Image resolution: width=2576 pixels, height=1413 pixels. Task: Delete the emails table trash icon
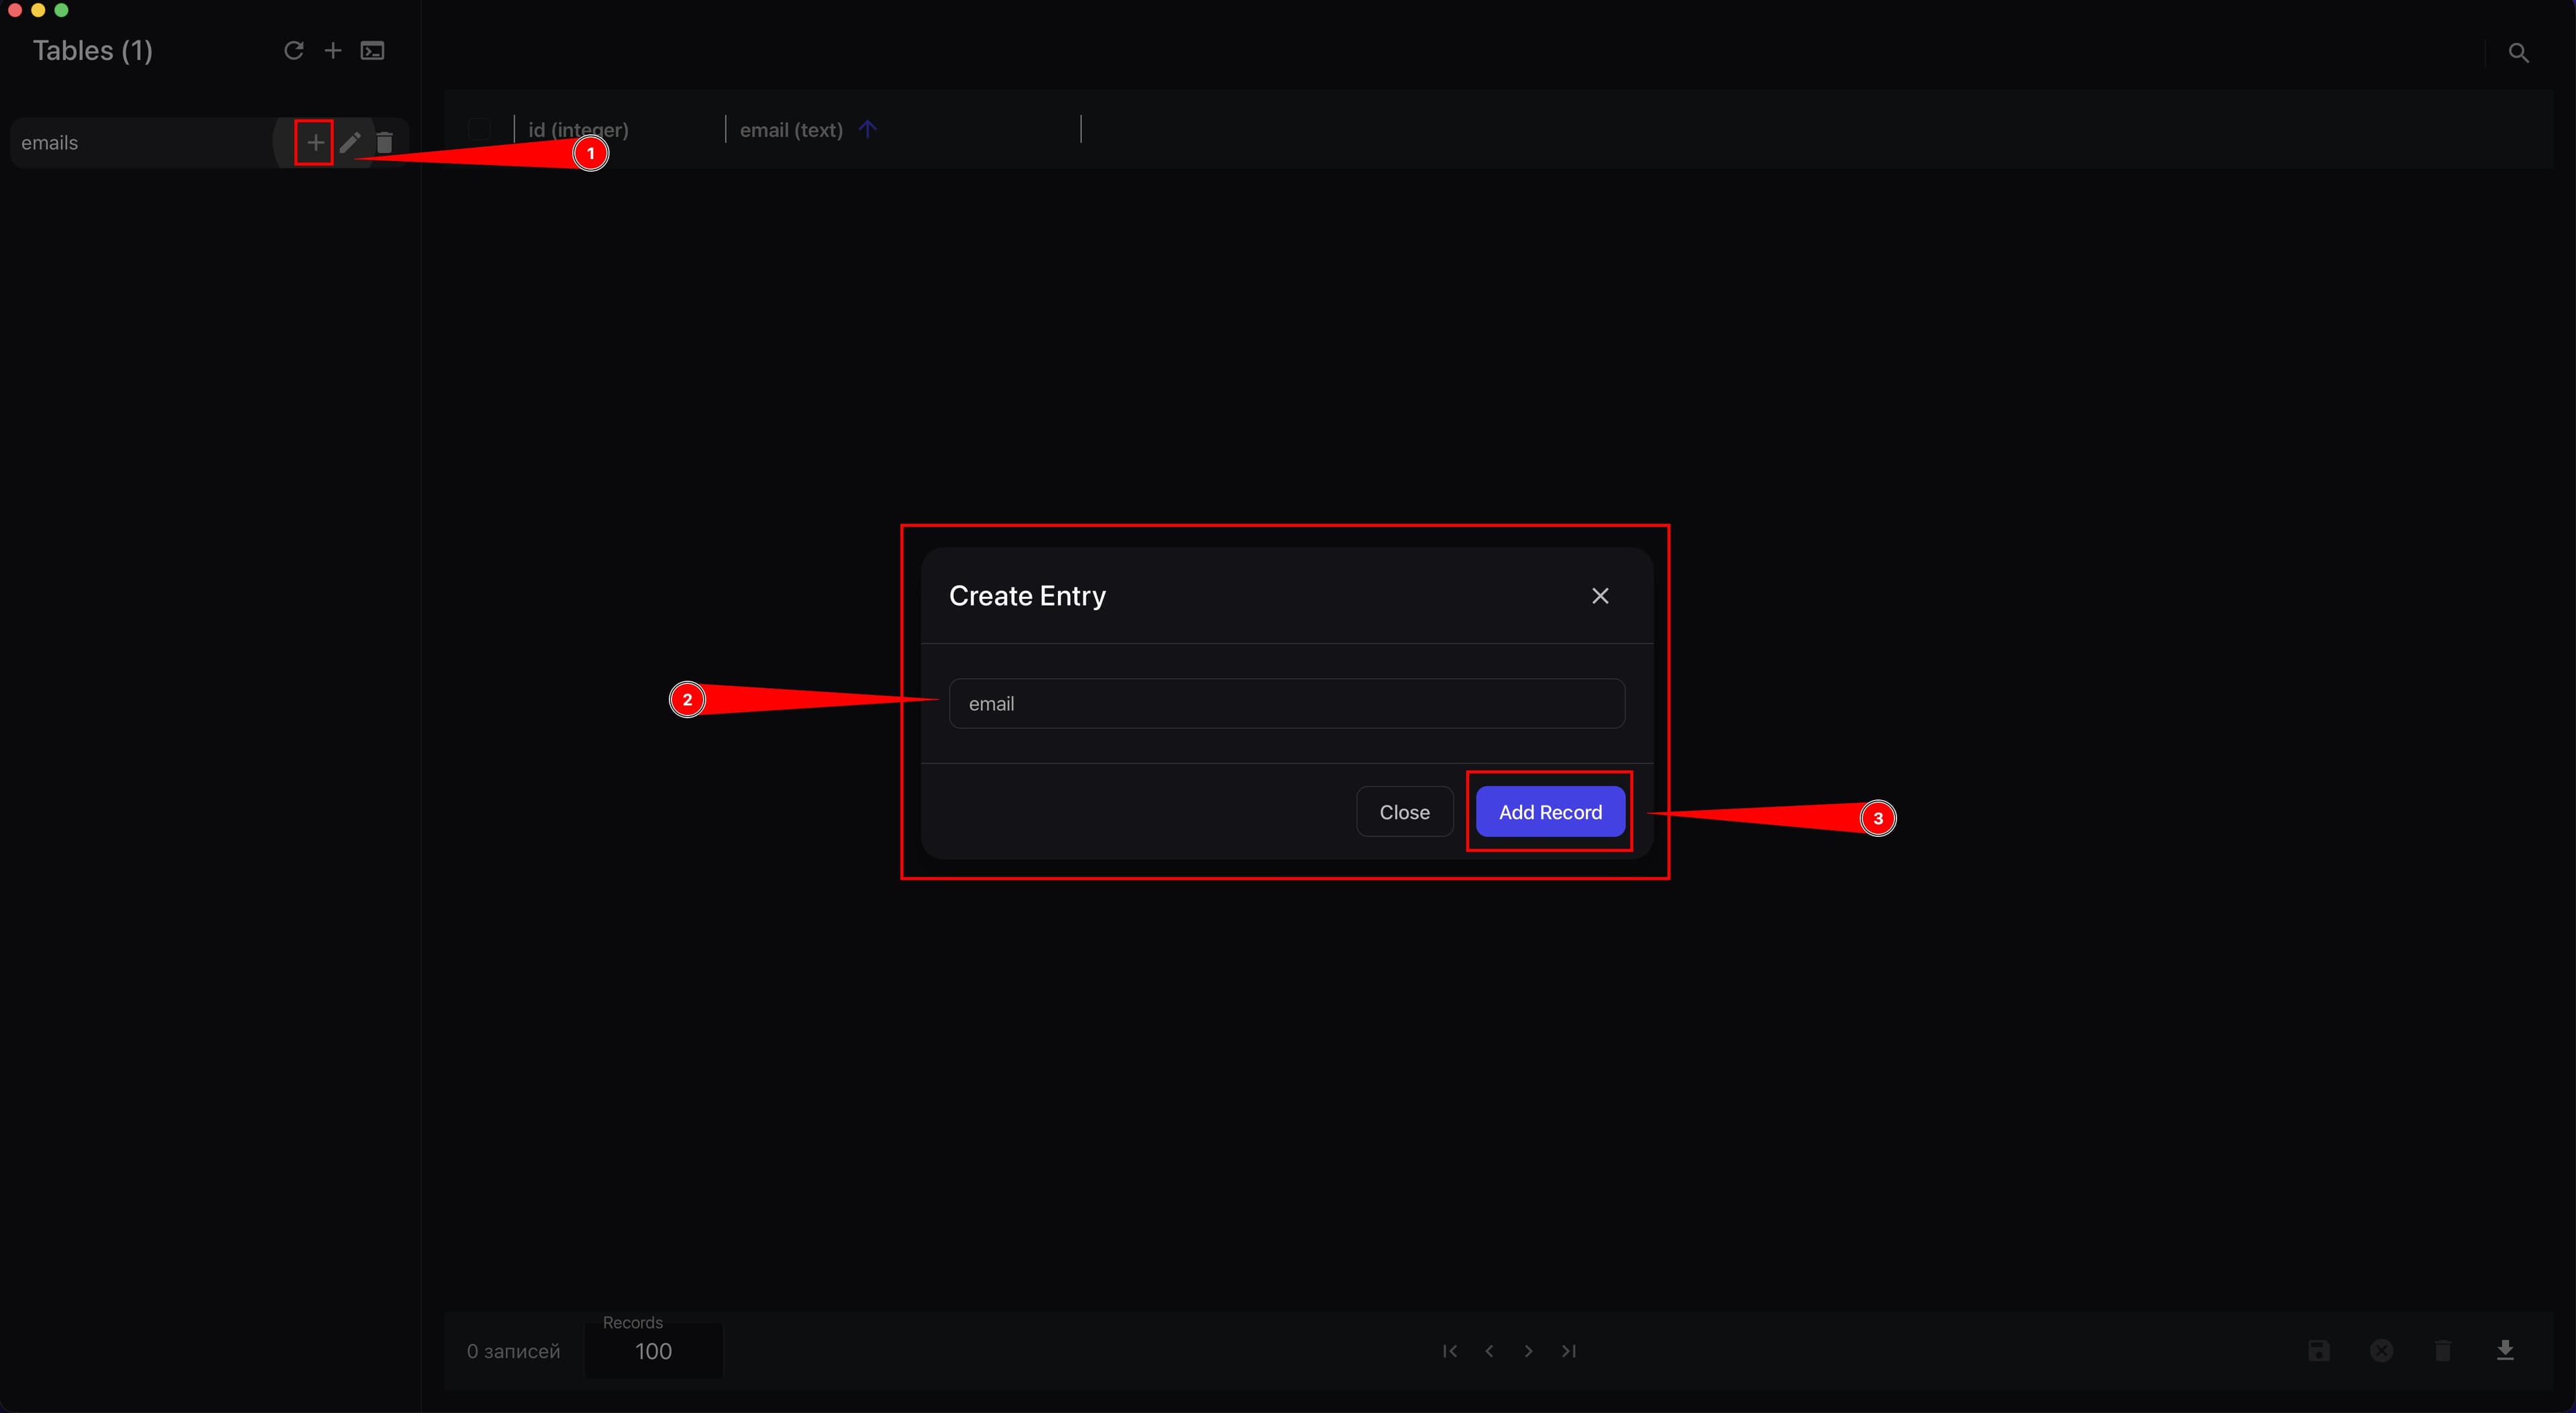click(385, 143)
